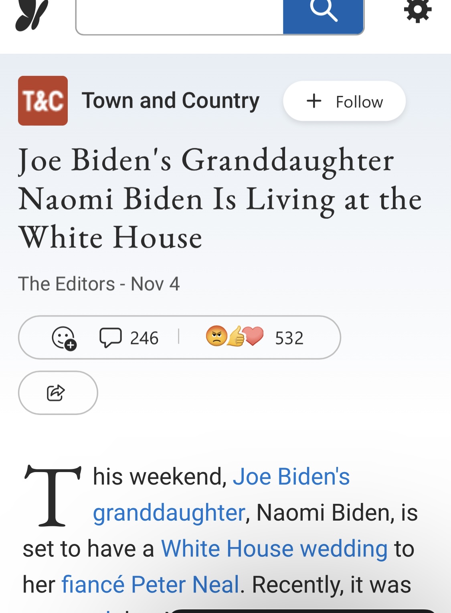
Task: Click the plus sign in Follow button
Action: click(314, 101)
